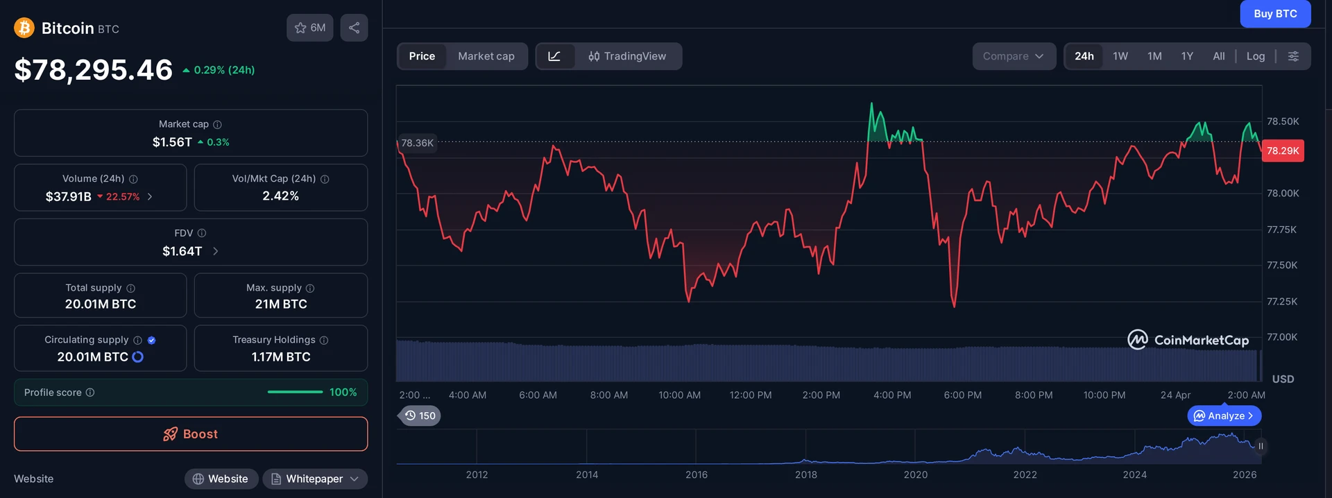This screenshot has height=498, width=1332.
Task: Toggle Log scale on chart
Action: (x=1256, y=56)
